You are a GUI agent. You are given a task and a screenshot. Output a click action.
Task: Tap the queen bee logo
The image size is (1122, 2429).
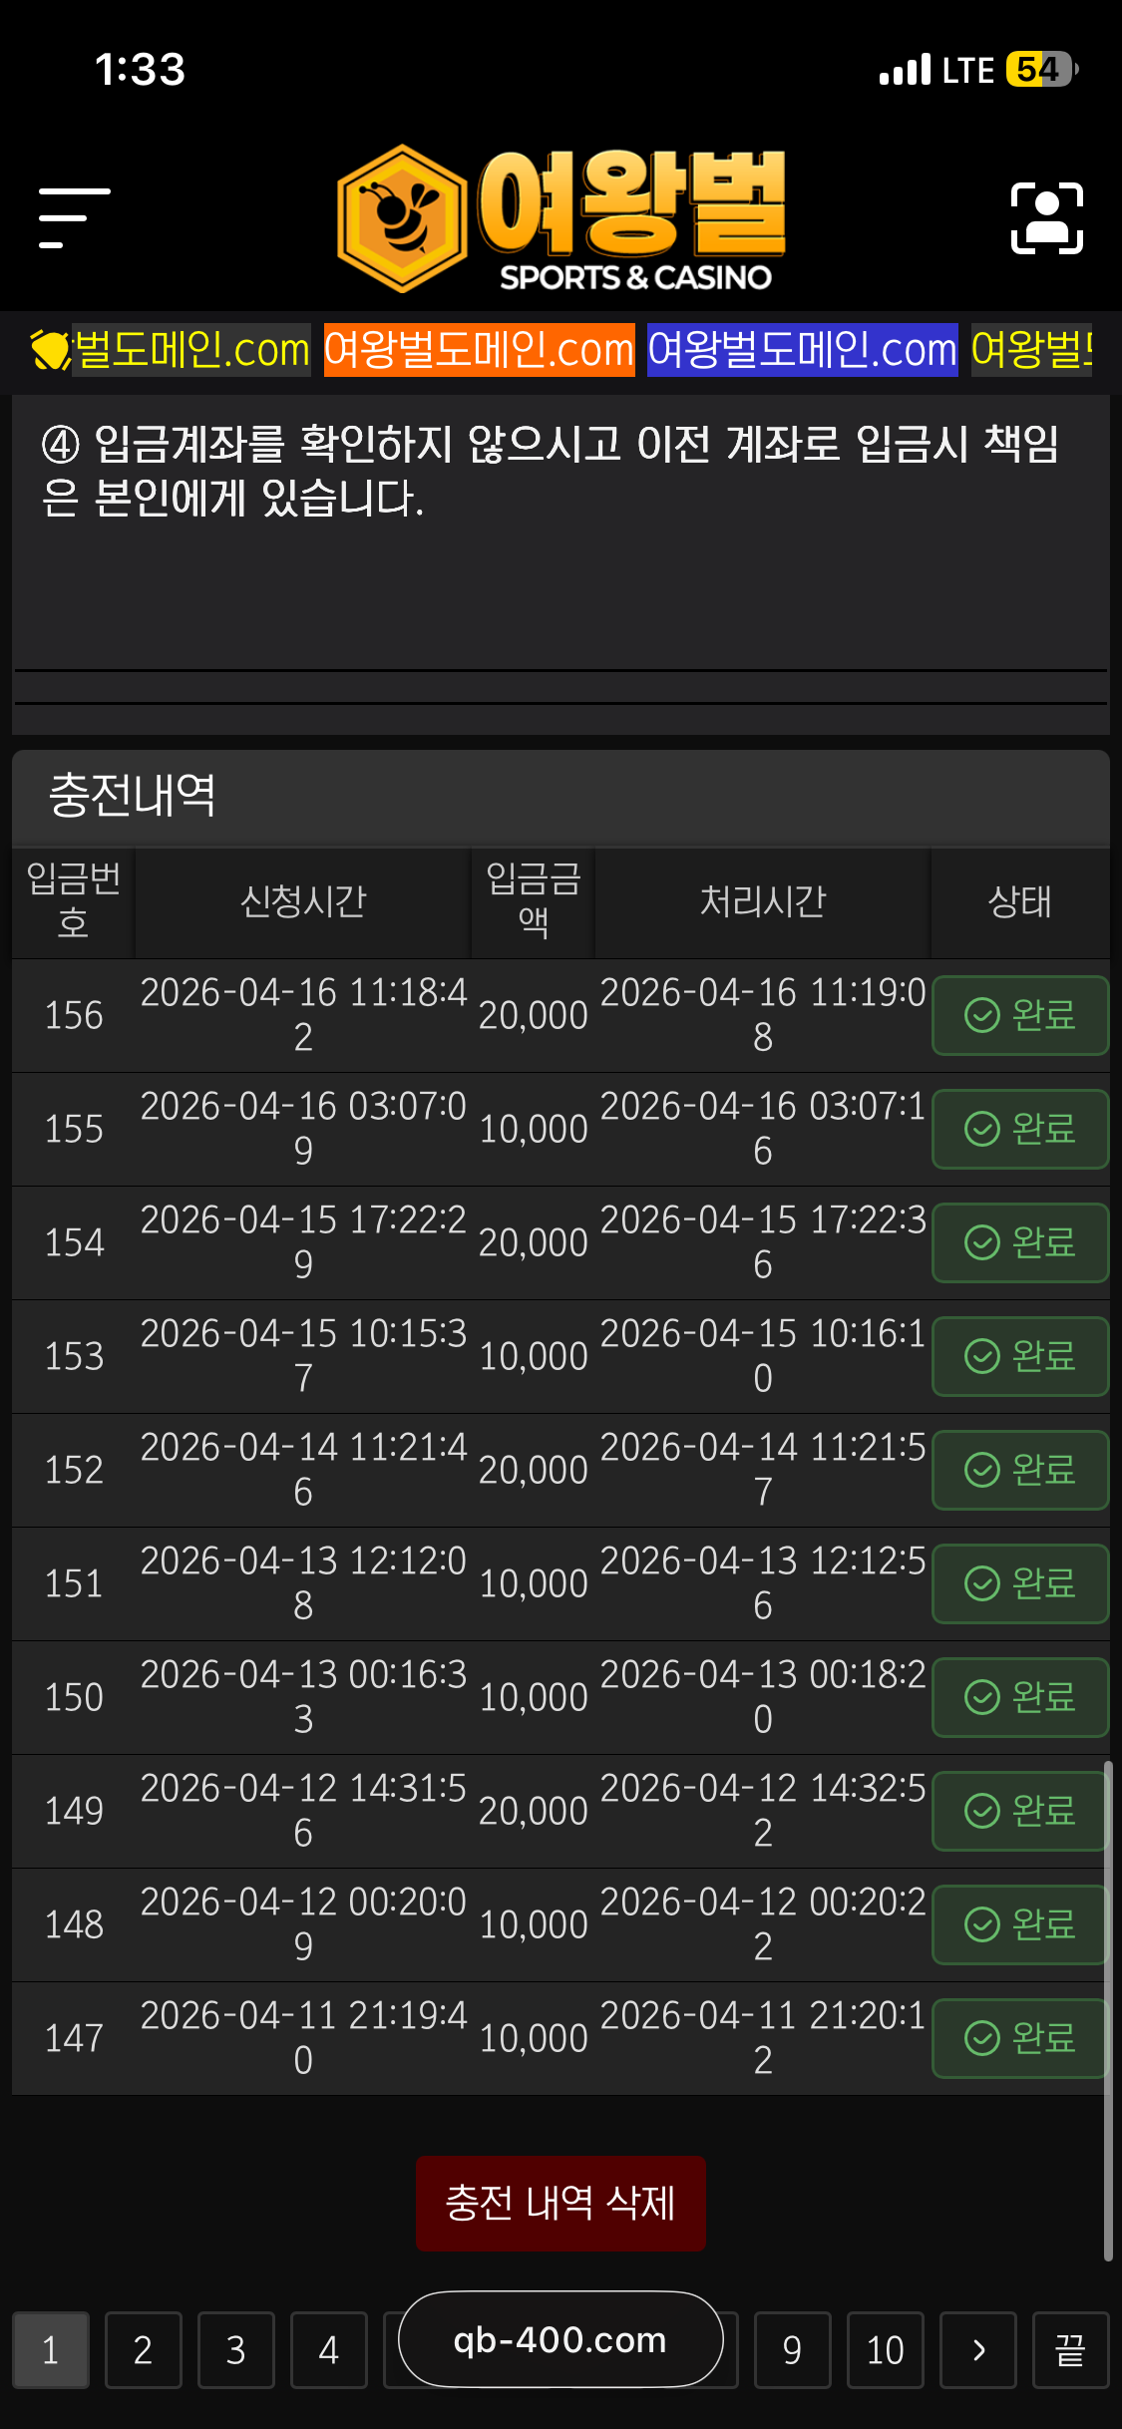click(561, 218)
